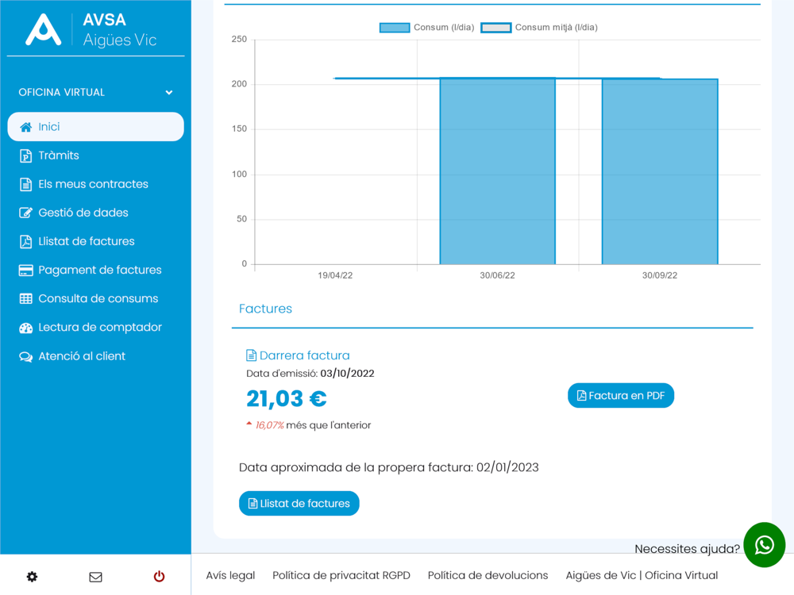Open Aigües de Vic | Oficina Virtual link
Image resolution: width=794 pixels, height=595 pixels.
pyautogui.click(x=642, y=576)
